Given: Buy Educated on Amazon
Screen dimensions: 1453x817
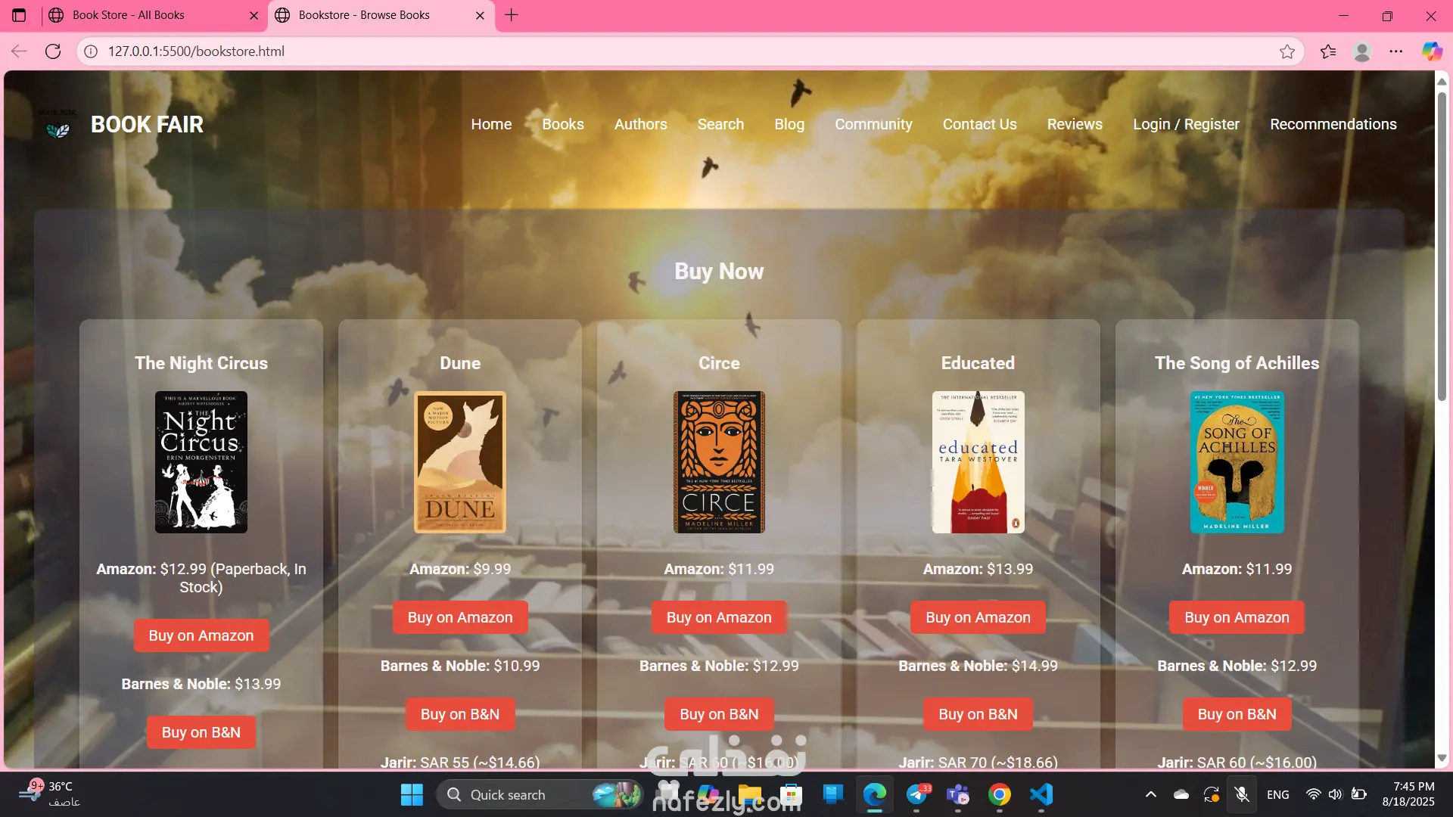Looking at the screenshot, I should 978,617.
